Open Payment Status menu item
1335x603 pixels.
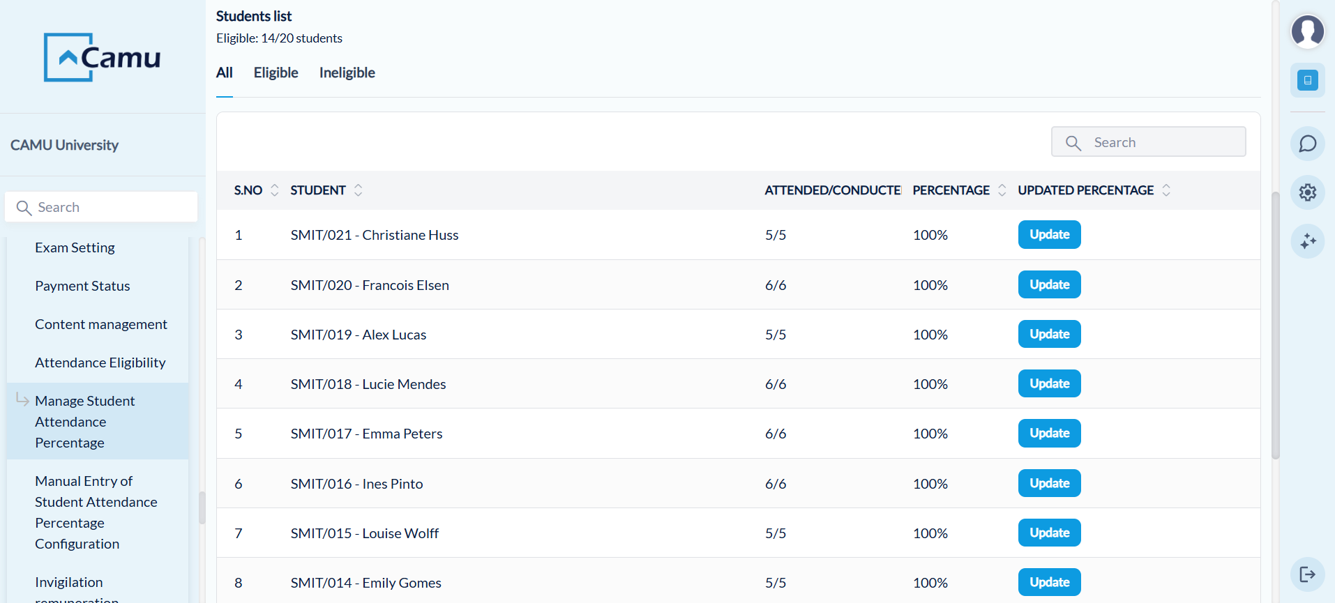tap(82, 286)
